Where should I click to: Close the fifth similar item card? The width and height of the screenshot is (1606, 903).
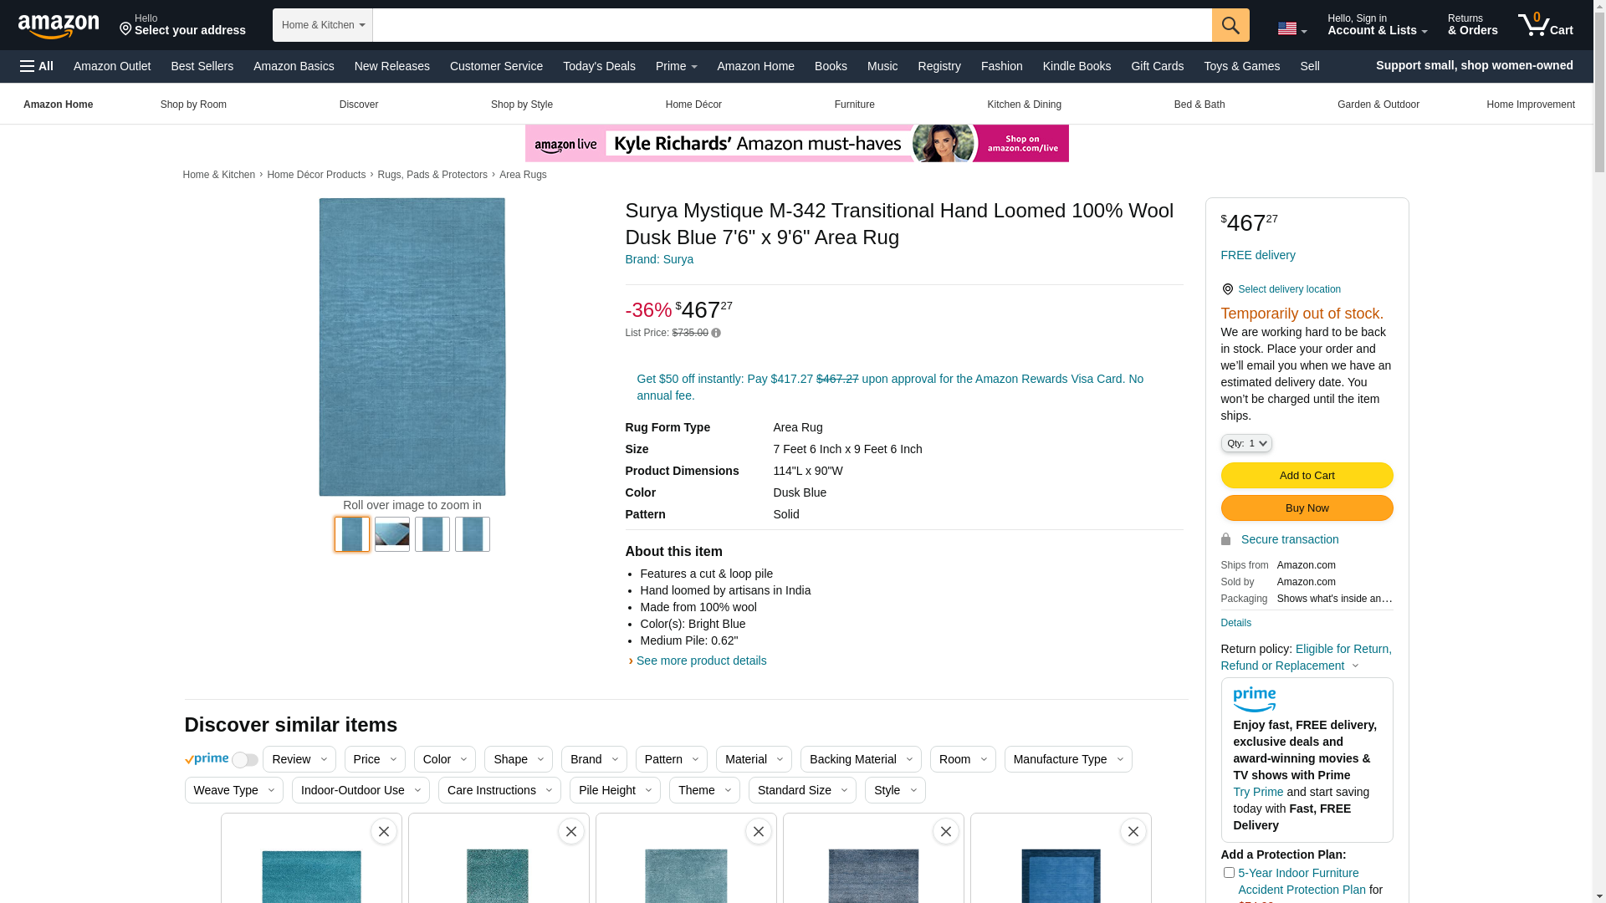point(1133,831)
